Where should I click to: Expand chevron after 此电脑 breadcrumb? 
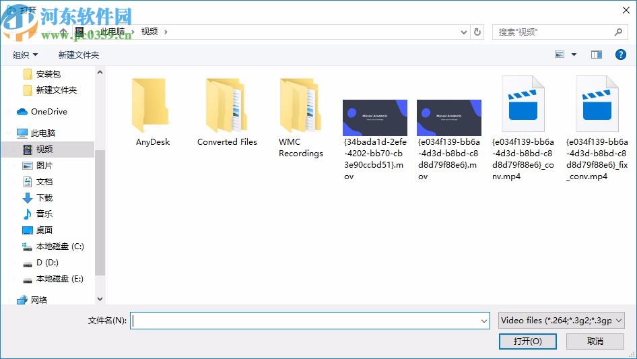pos(133,32)
